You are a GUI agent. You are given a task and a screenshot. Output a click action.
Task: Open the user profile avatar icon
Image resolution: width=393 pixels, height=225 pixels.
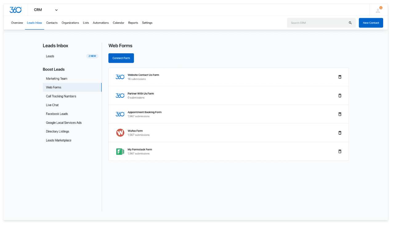click(378, 10)
